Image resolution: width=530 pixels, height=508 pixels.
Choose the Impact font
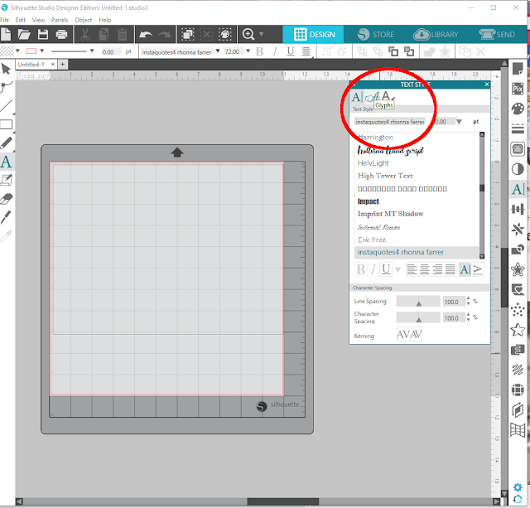coord(368,201)
